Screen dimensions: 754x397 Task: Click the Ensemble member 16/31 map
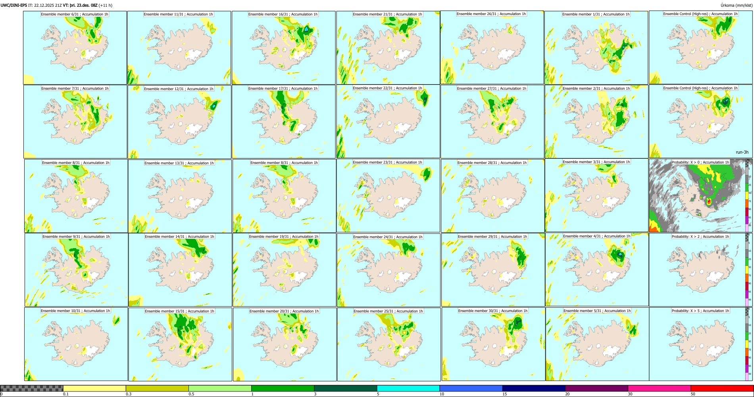[x=284, y=48]
